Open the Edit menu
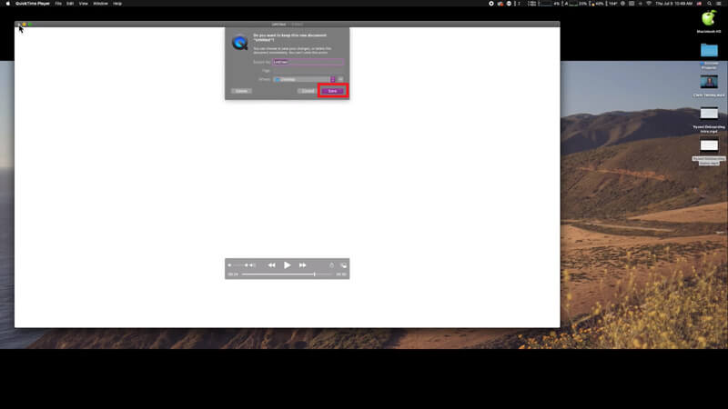728x409 pixels. (x=70, y=4)
